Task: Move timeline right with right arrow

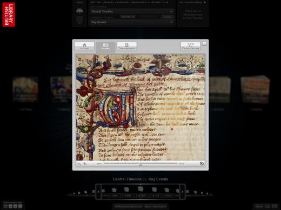Action: click(183, 192)
